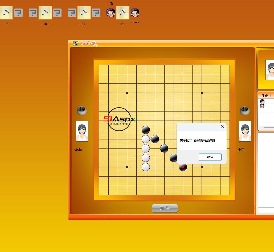Click the black stone marked with red square
The width and height of the screenshot is (274, 252).
point(183,167)
